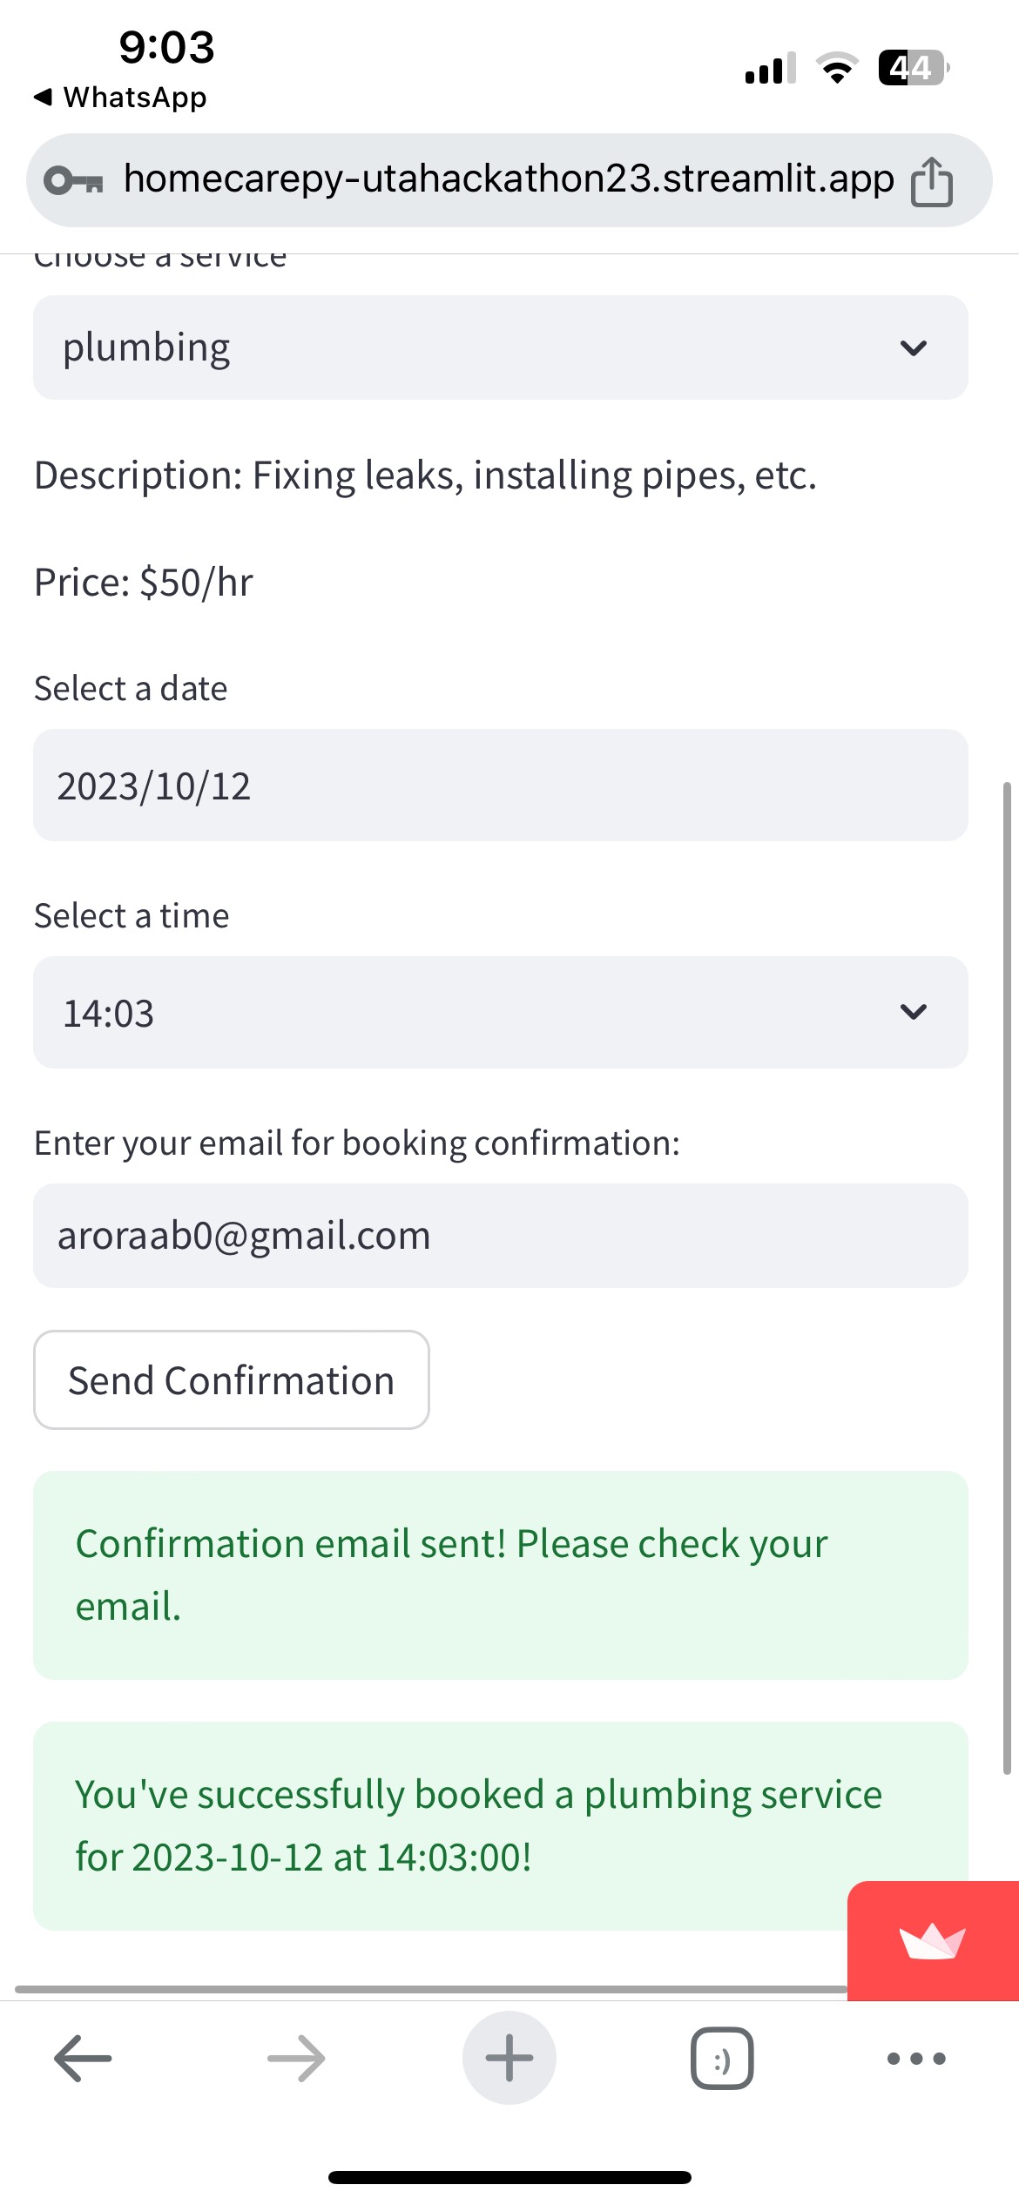This screenshot has width=1019, height=2205.
Task: Tap the successfully booked plumbing alert
Action: point(453,1825)
